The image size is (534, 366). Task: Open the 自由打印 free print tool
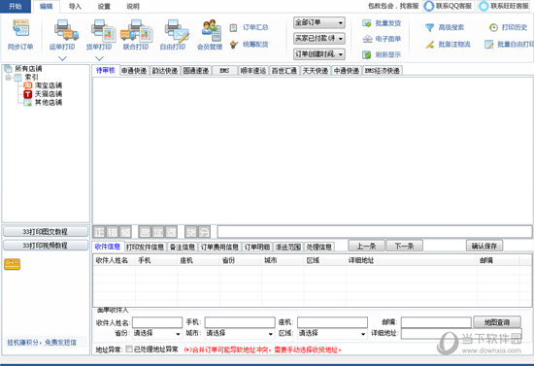tap(177, 30)
